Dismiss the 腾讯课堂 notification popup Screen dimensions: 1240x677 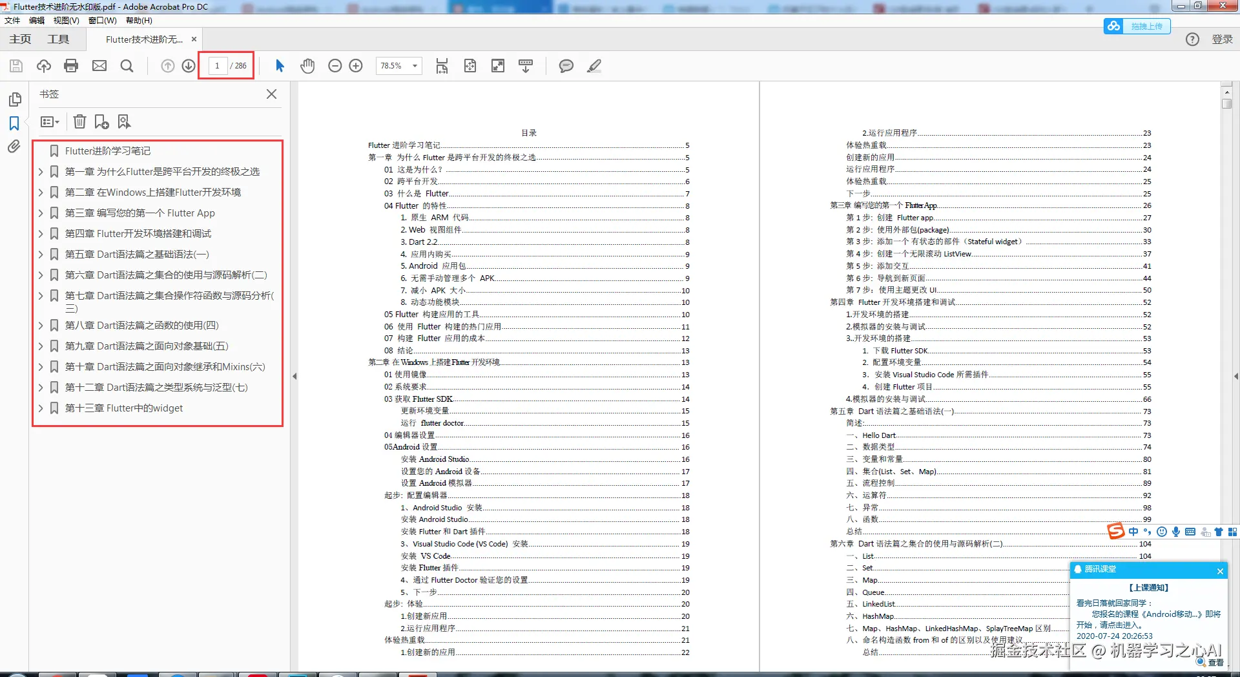click(1220, 571)
